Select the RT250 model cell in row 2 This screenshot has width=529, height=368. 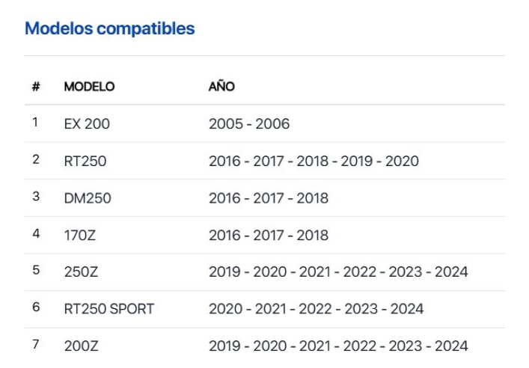click(x=85, y=161)
